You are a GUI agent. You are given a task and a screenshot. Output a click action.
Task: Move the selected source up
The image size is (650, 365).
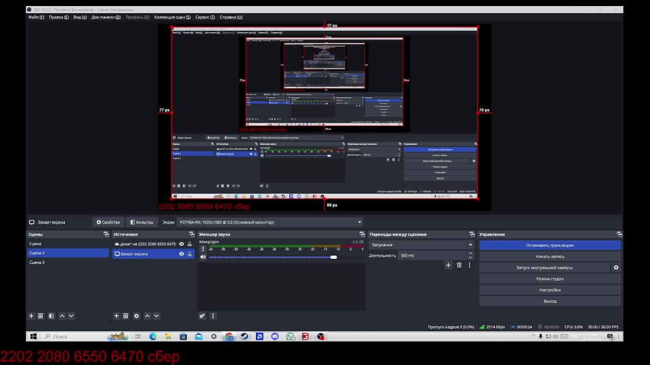pyautogui.click(x=147, y=316)
